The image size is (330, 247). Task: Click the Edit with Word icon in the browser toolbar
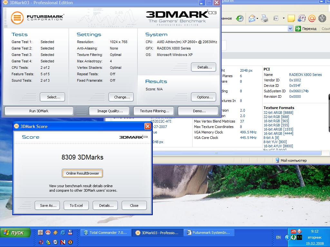click(276, 18)
